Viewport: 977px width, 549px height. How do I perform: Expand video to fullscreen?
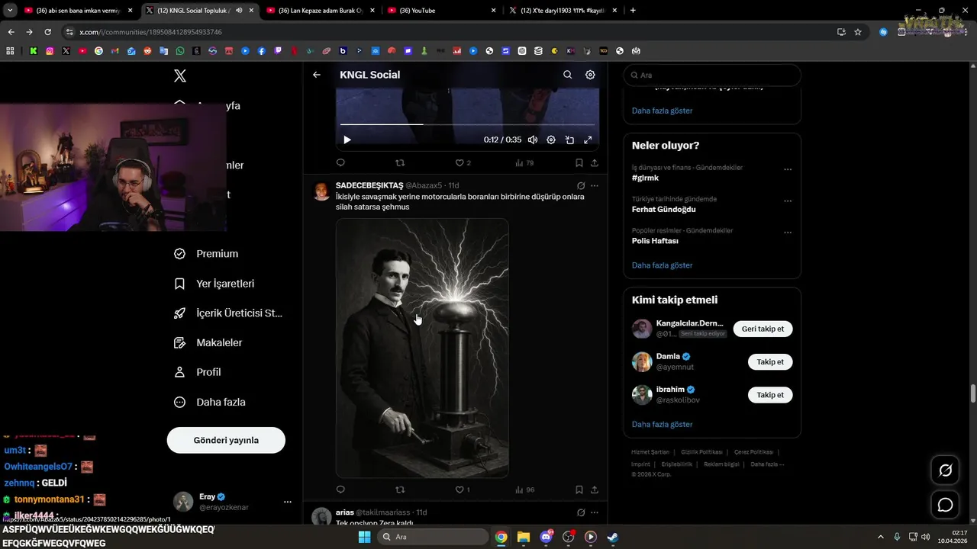[x=588, y=140]
